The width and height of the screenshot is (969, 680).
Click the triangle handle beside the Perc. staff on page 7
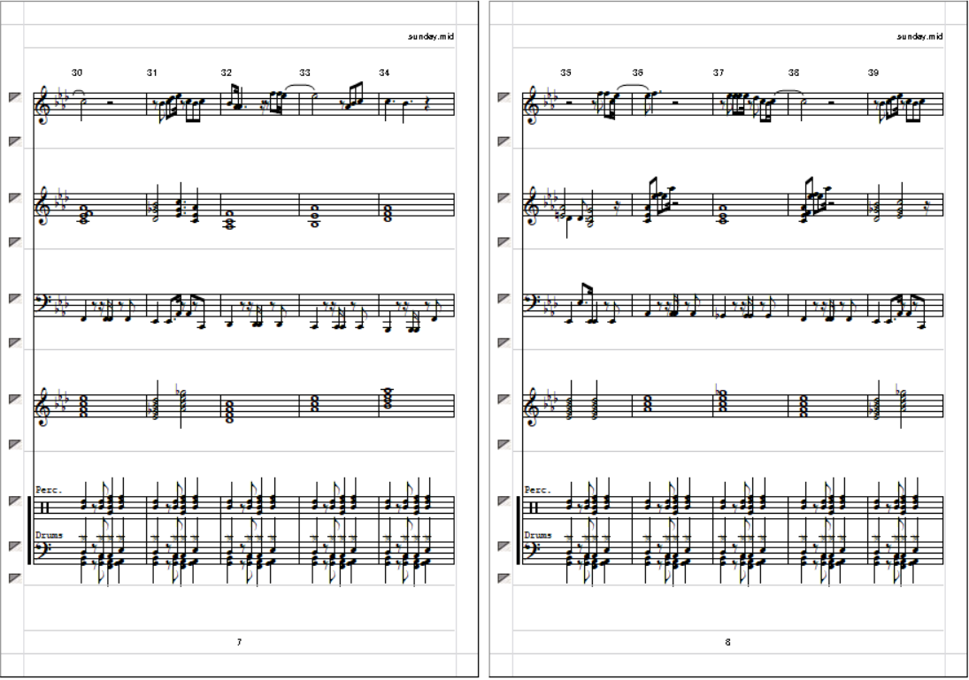pyautogui.click(x=15, y=500)
